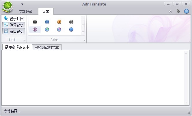Image resolution: width=192 pixels, height=116 pixels.
Task: Click the green Adr Translate application logo button
Action: (x=8, y=7)
